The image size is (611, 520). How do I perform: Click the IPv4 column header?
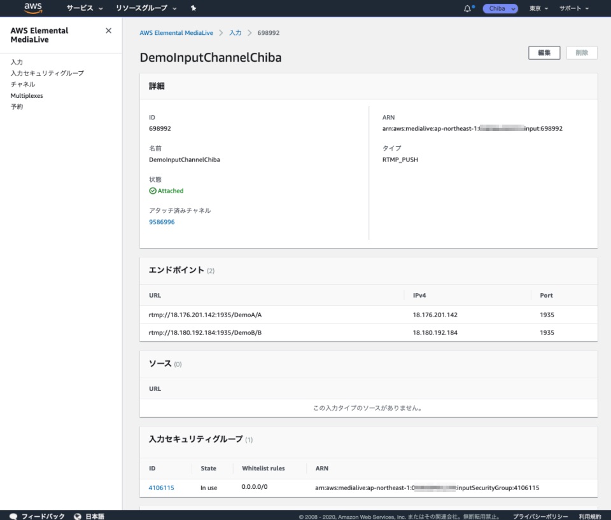click(419, 296)
